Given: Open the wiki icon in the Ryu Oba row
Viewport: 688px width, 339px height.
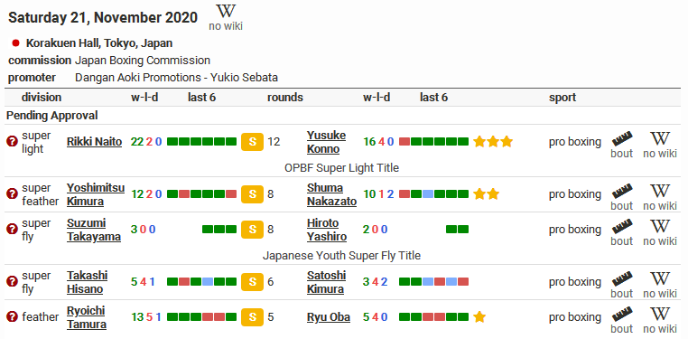Looking at the screenshot, I should click(x=660, y=320).
